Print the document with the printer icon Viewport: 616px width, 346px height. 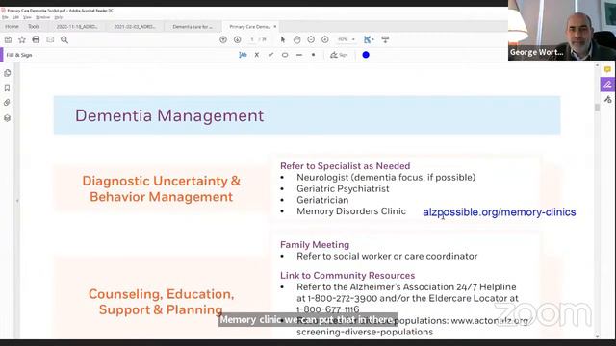click(36, 39)
